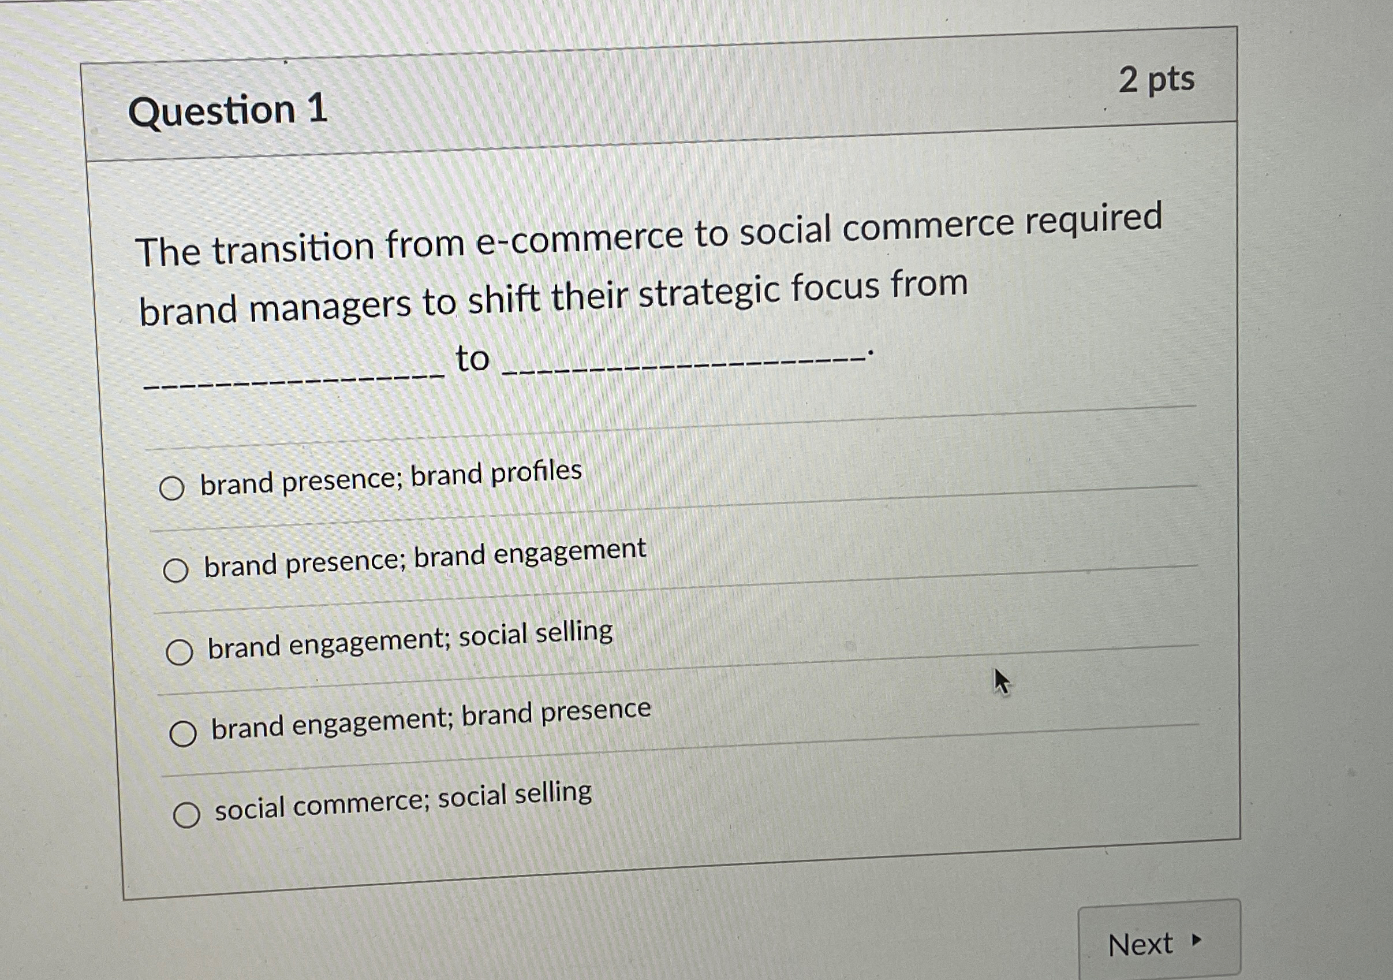Viewport: 1393px width, 980px height.
Task: Click the Question 1 header
Action: (227, 112)
